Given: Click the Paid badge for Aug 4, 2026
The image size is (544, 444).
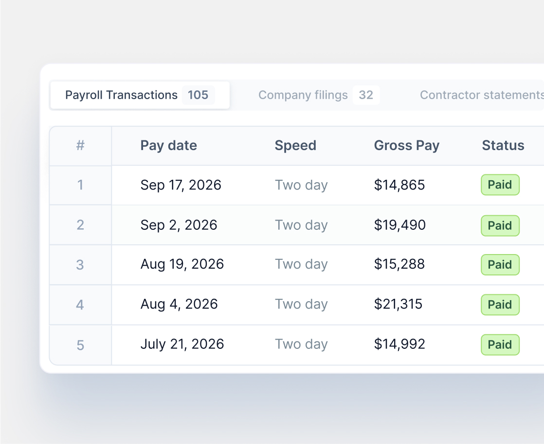Looking at the screenshot, I should [x=500, y=305].
